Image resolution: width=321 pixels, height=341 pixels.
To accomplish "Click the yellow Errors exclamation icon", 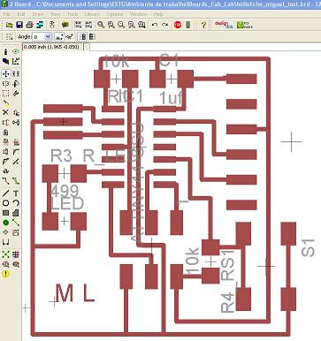I will point(6,274).
